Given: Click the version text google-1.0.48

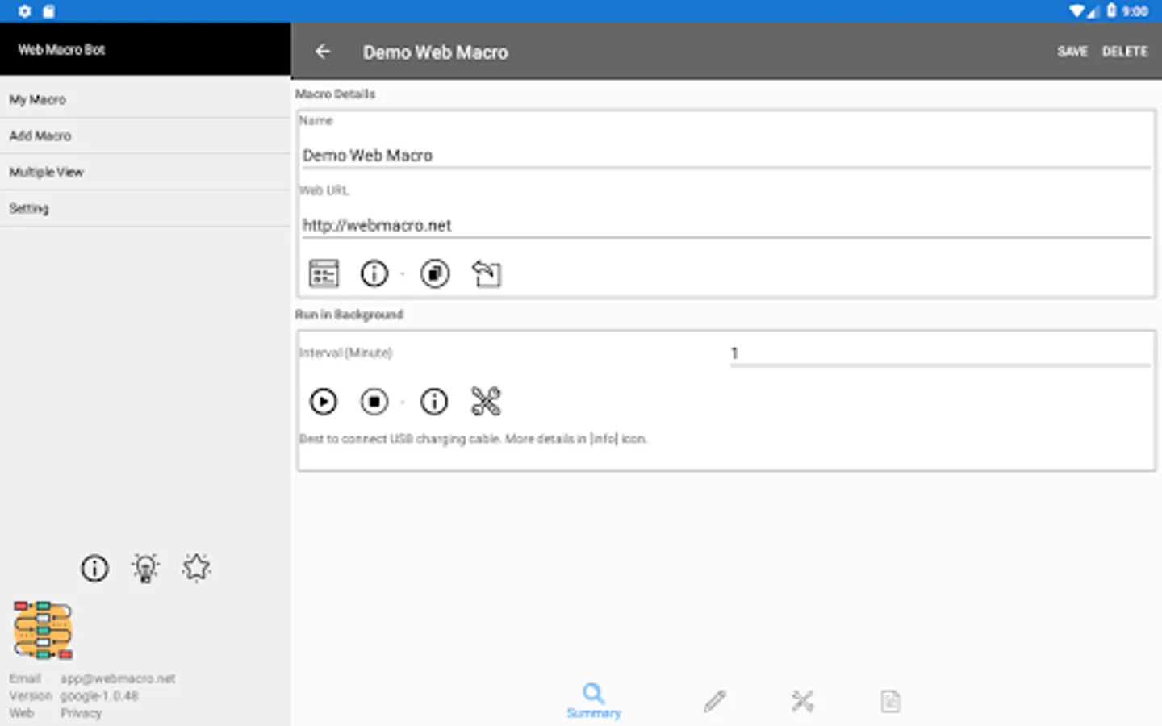Looking at the screenshot, I should [x=99, y=695].
